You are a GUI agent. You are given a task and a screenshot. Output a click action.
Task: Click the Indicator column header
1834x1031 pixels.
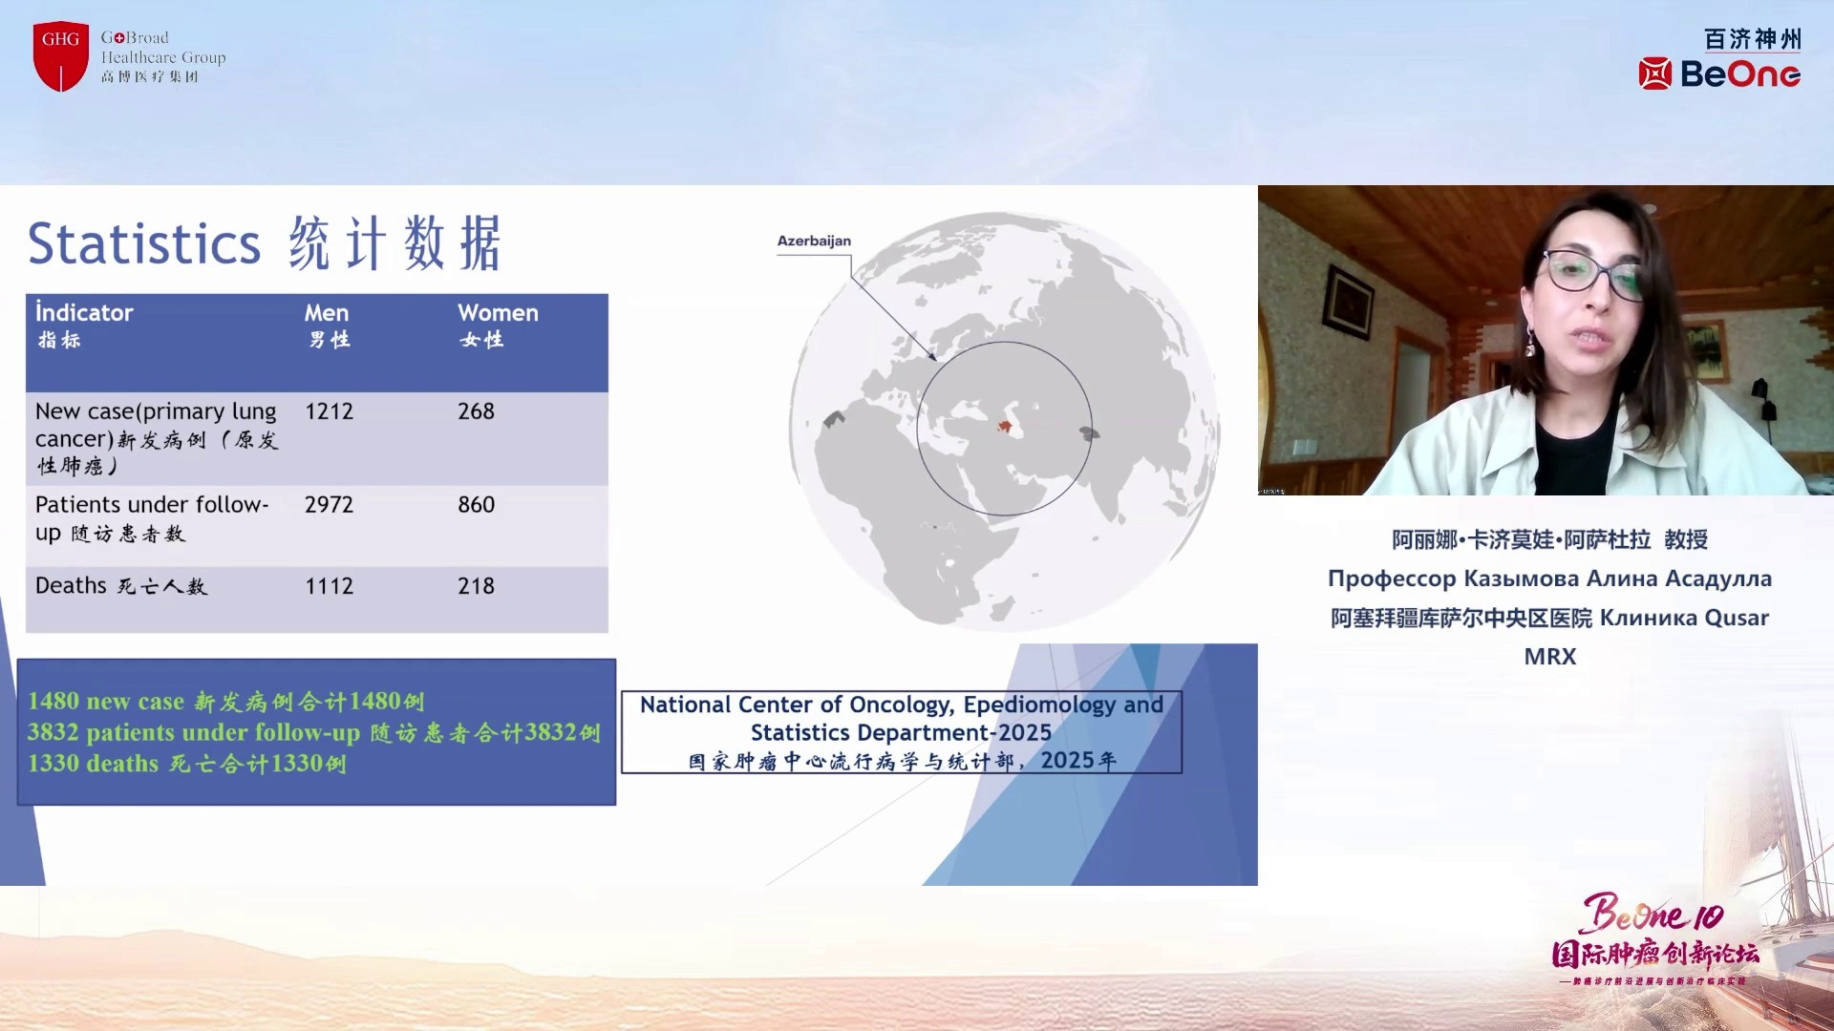(84, 325)
